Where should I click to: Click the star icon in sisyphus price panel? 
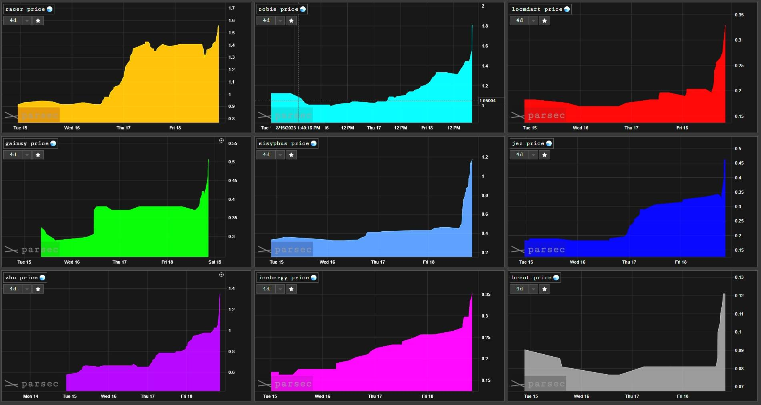pyautogui.click(x=291, y=155)
